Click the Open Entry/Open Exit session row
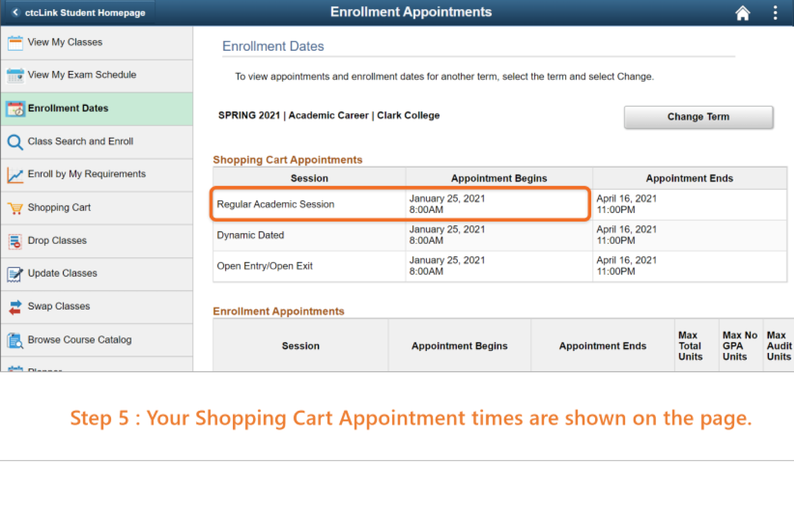The image size is (794, 527). pyautogui.click(x=265, y=266)
